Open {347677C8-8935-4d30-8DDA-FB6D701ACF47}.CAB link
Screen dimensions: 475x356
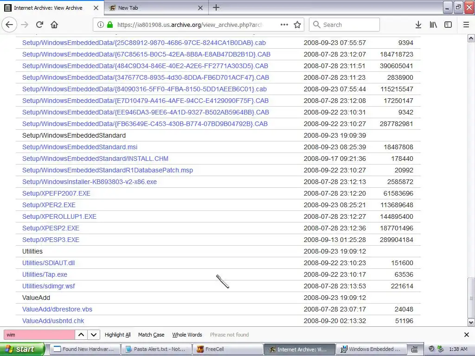[x=145, y=77]
